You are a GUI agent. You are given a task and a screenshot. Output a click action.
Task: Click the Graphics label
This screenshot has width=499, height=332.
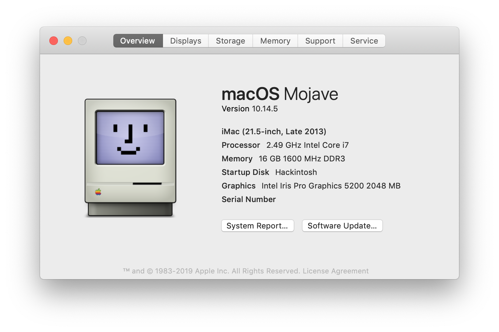[x=238, y=186]
